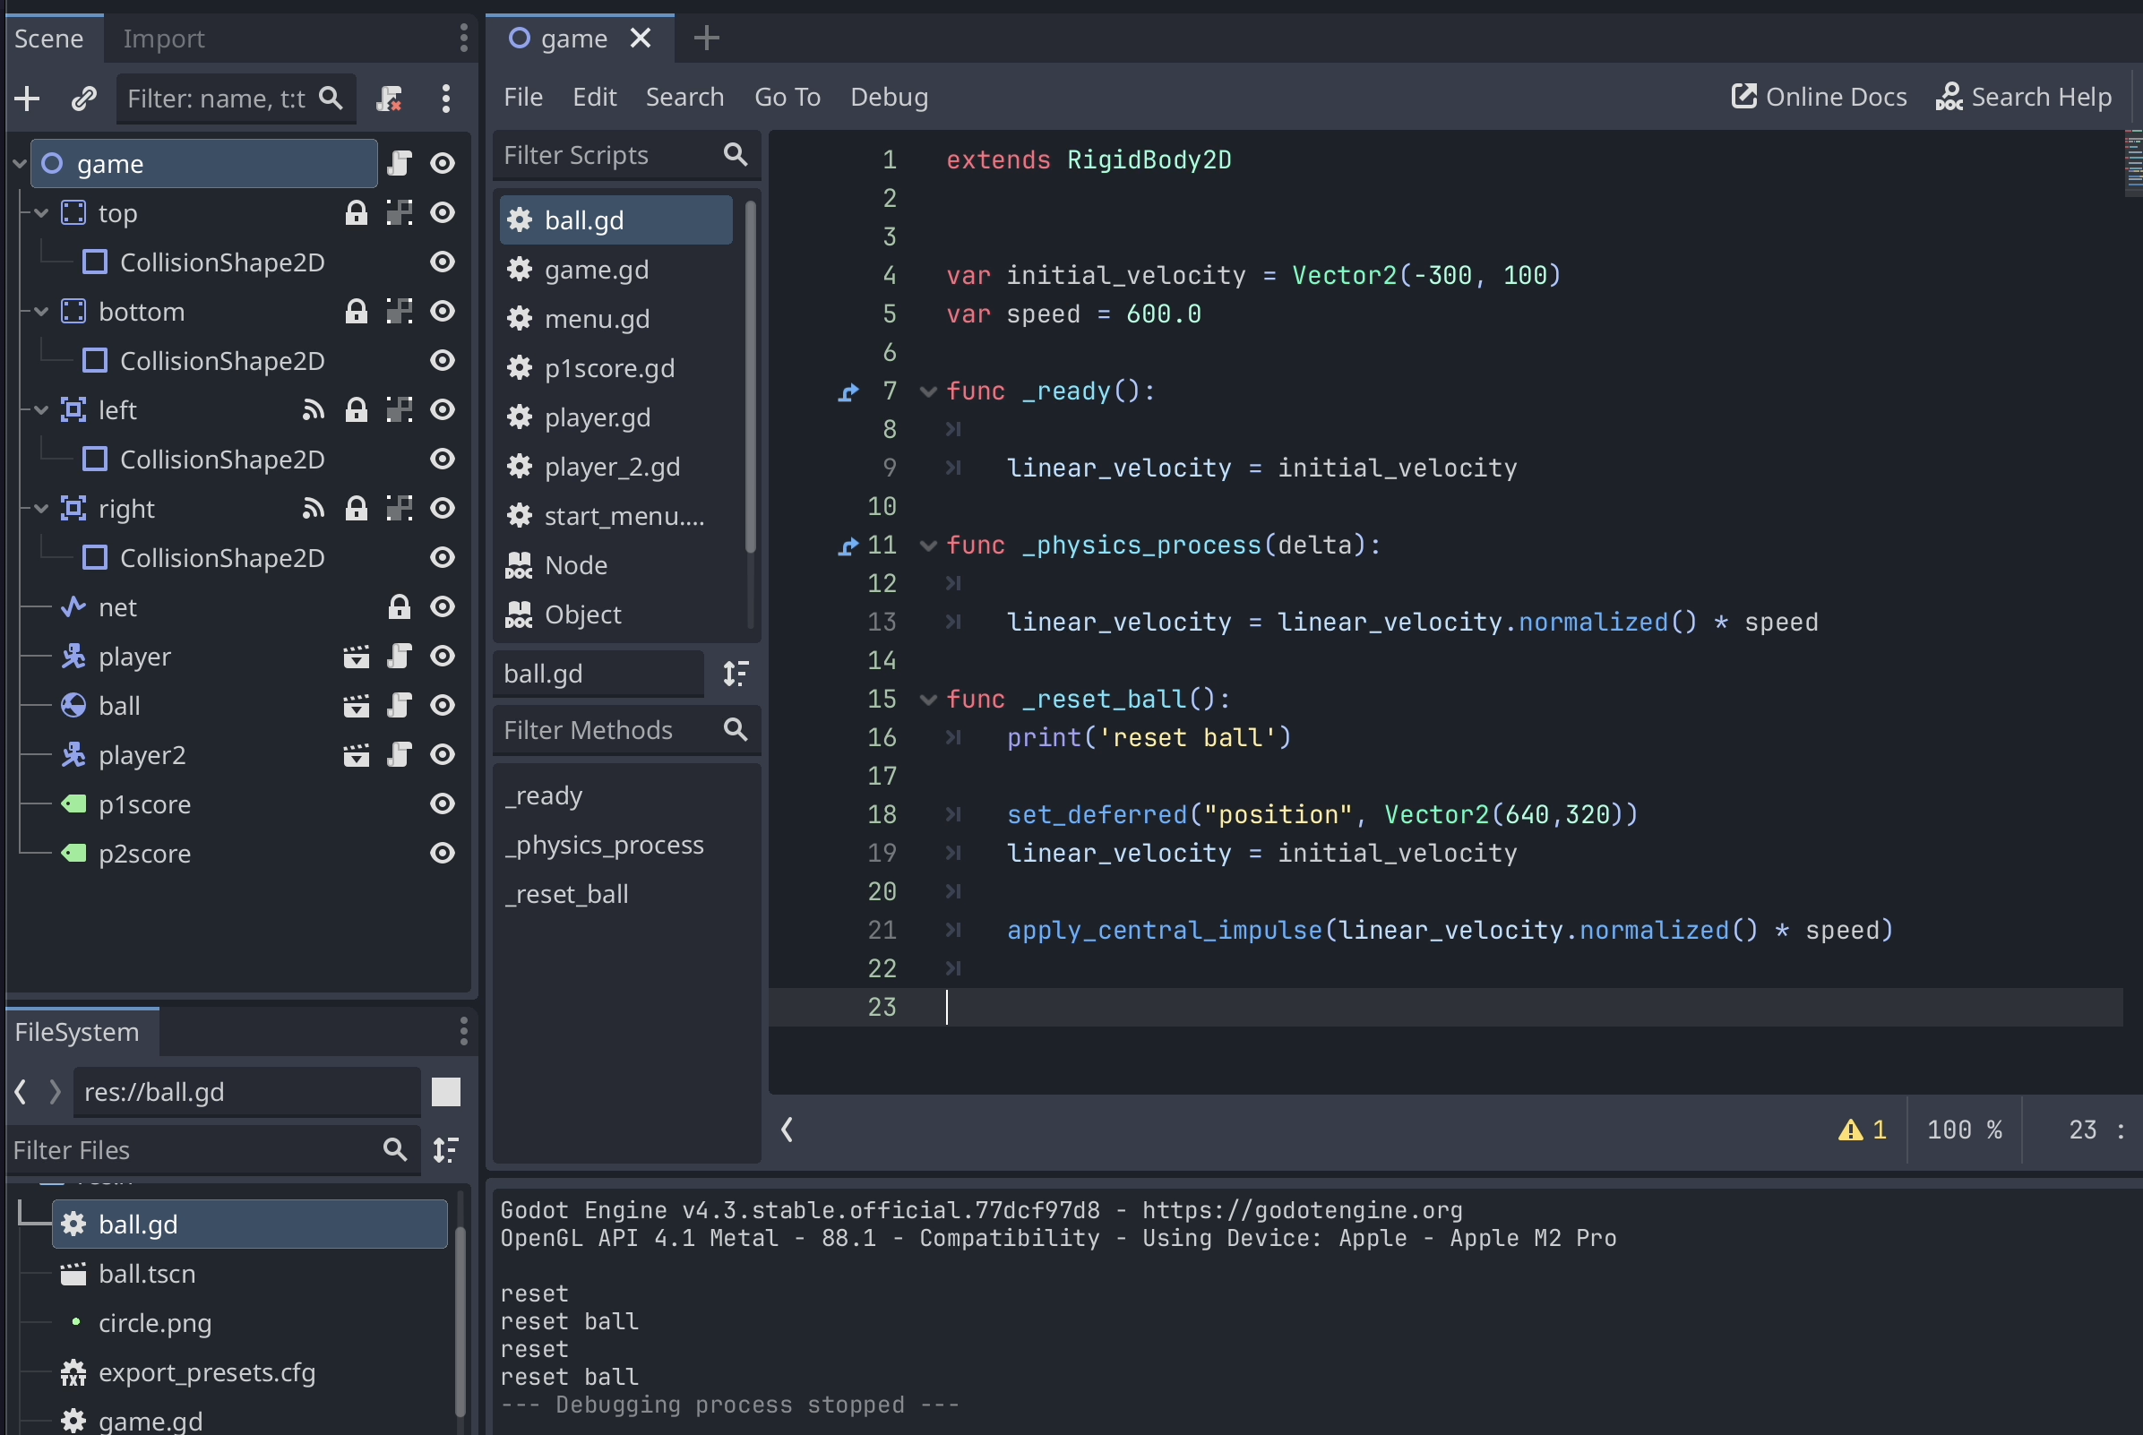Screen dimensions: 2143x1435
Task: Close the game scene tab
Action: 641,39
